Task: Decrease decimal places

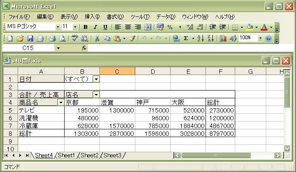Action: pos(200,27)
